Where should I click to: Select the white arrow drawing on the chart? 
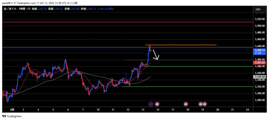(156, 55)
